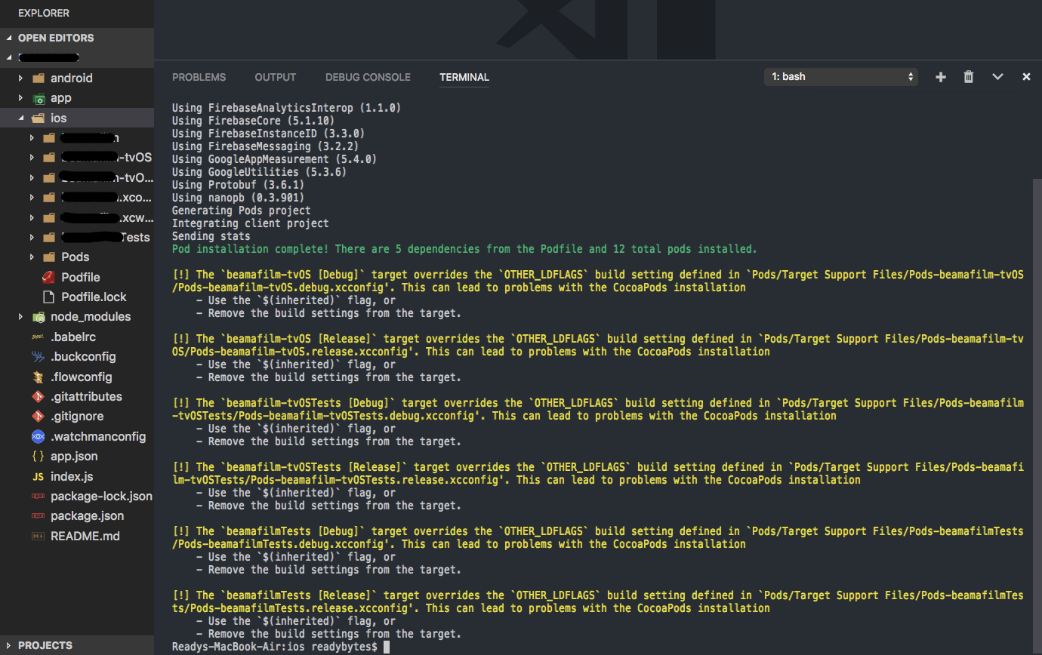Open the terminal selector '1: bash' dropdown
This screenshot has width=1042, height=655.
841,77
